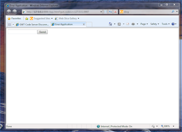Toggle Compatibility View icon in address bar
Viewport: 182px width, 132px height.
[105, 12]
